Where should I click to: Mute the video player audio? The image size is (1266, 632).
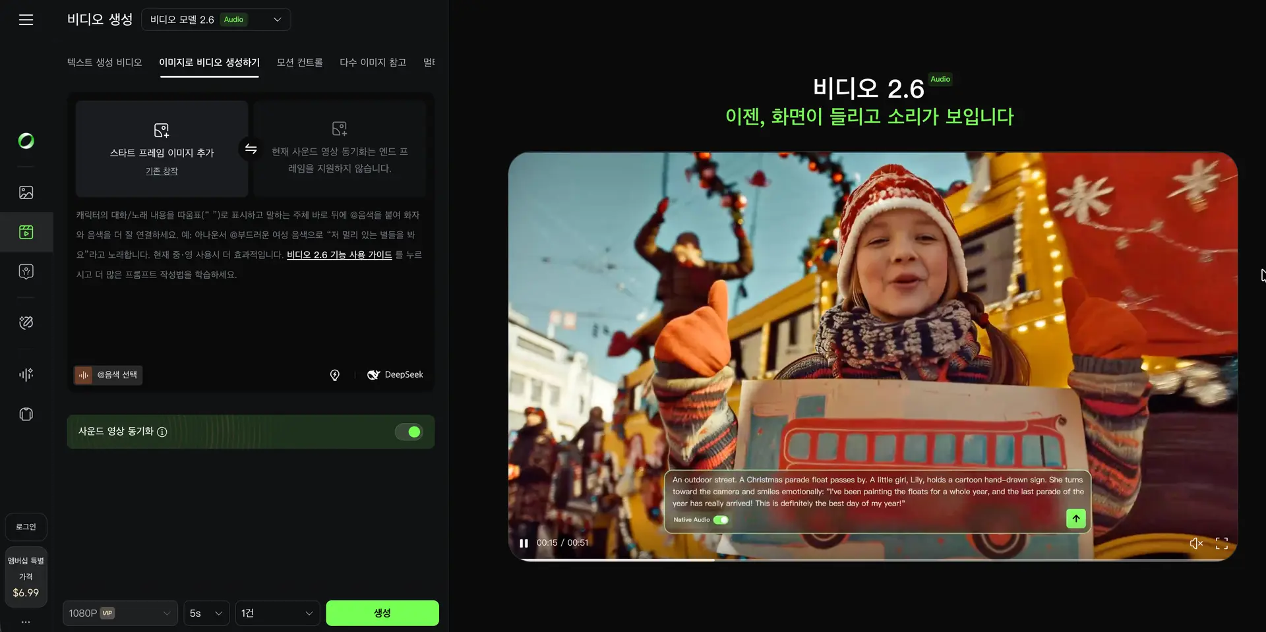click(x=1196, y=542)
